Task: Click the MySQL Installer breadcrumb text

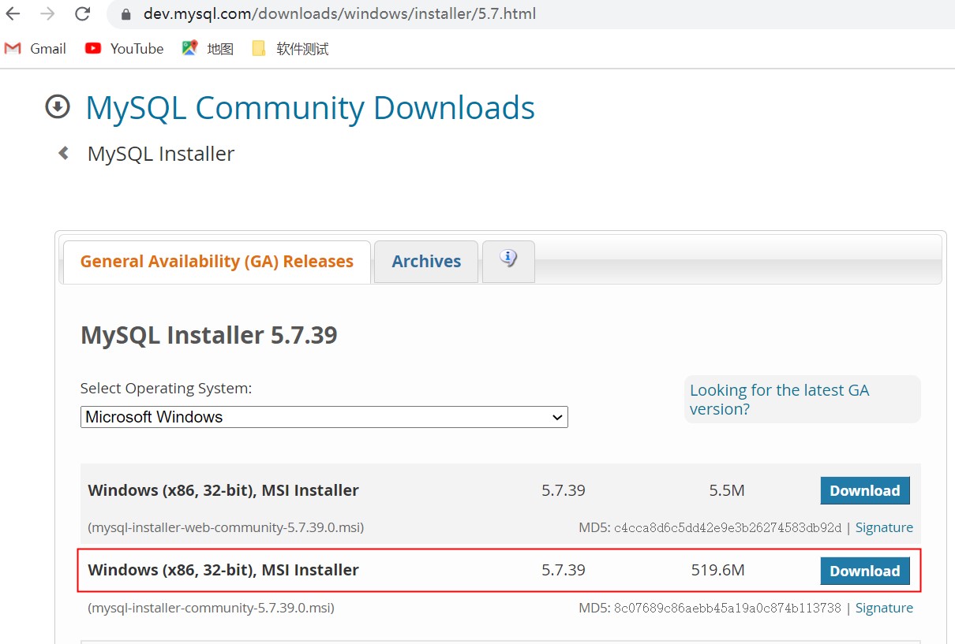Action: (x=161, y=154)
